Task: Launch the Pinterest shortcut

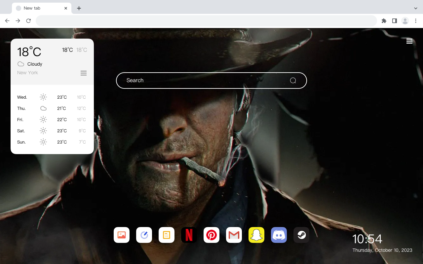Action: point(211,235)
